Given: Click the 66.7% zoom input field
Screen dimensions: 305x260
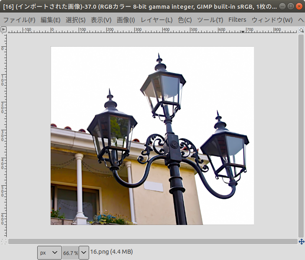Looking at the screenshot, I should (x=70, y=253).
